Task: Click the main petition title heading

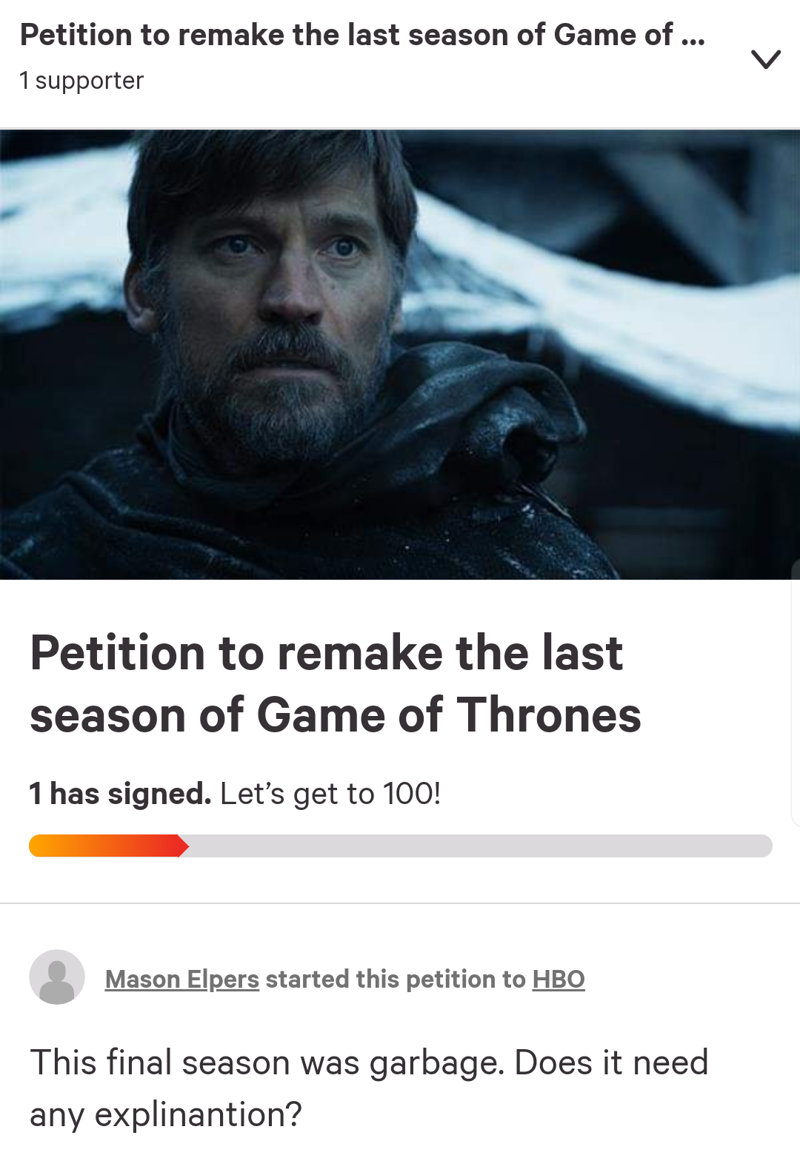Action: pyautogui.click(x=335, y=683)
